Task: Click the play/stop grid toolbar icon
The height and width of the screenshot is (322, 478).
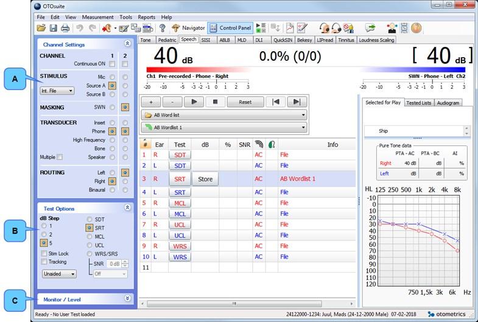Action: coord(261,28)
